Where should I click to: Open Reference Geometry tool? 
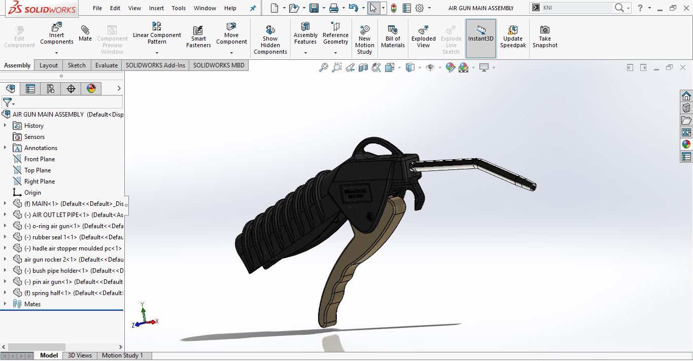[x=335, y=33]
